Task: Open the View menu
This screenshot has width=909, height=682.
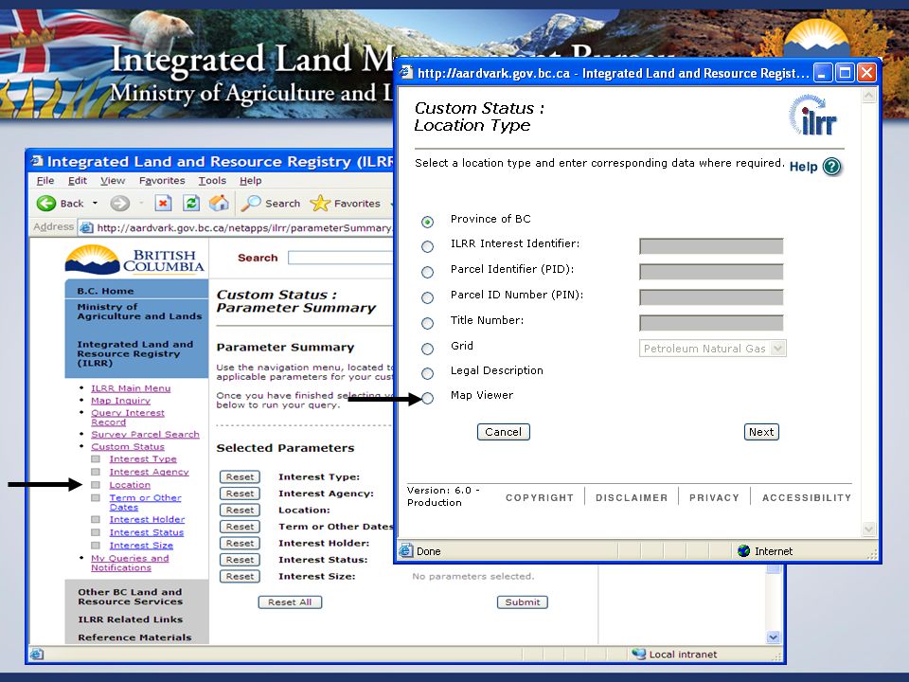Action: click(x=113, y=180)
